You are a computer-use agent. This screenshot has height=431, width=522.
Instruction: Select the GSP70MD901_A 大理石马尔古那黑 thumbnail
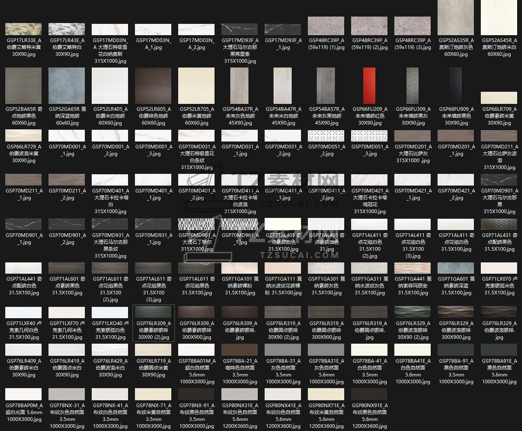[499, 180]
